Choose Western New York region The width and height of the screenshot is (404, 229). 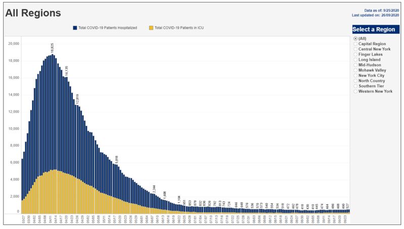[356, 91]
